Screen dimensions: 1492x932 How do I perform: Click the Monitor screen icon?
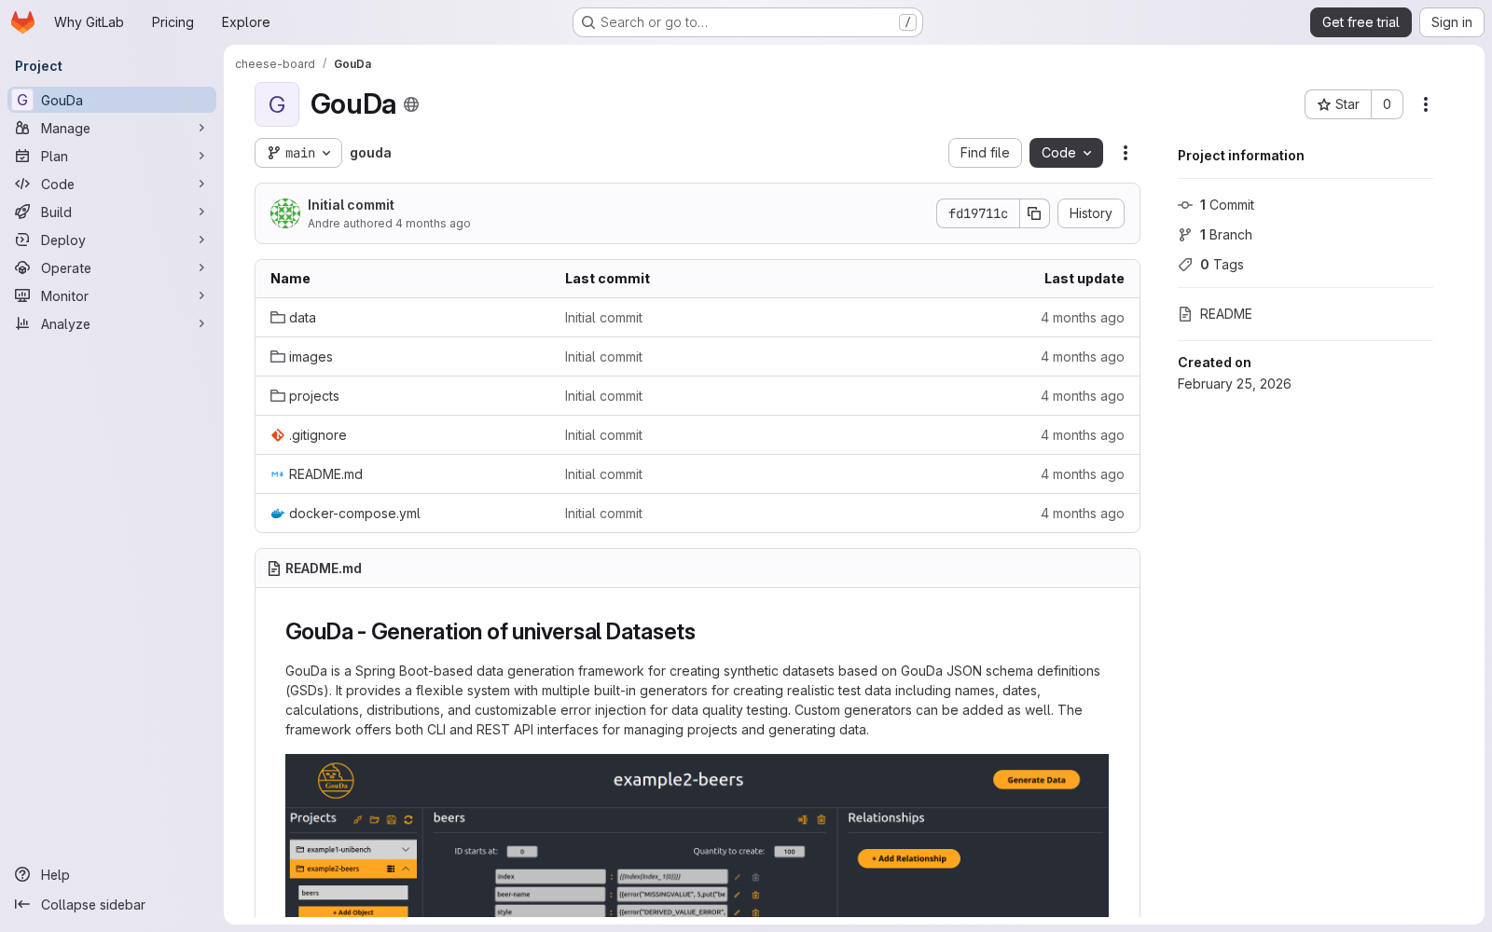[x=22, y=296]
